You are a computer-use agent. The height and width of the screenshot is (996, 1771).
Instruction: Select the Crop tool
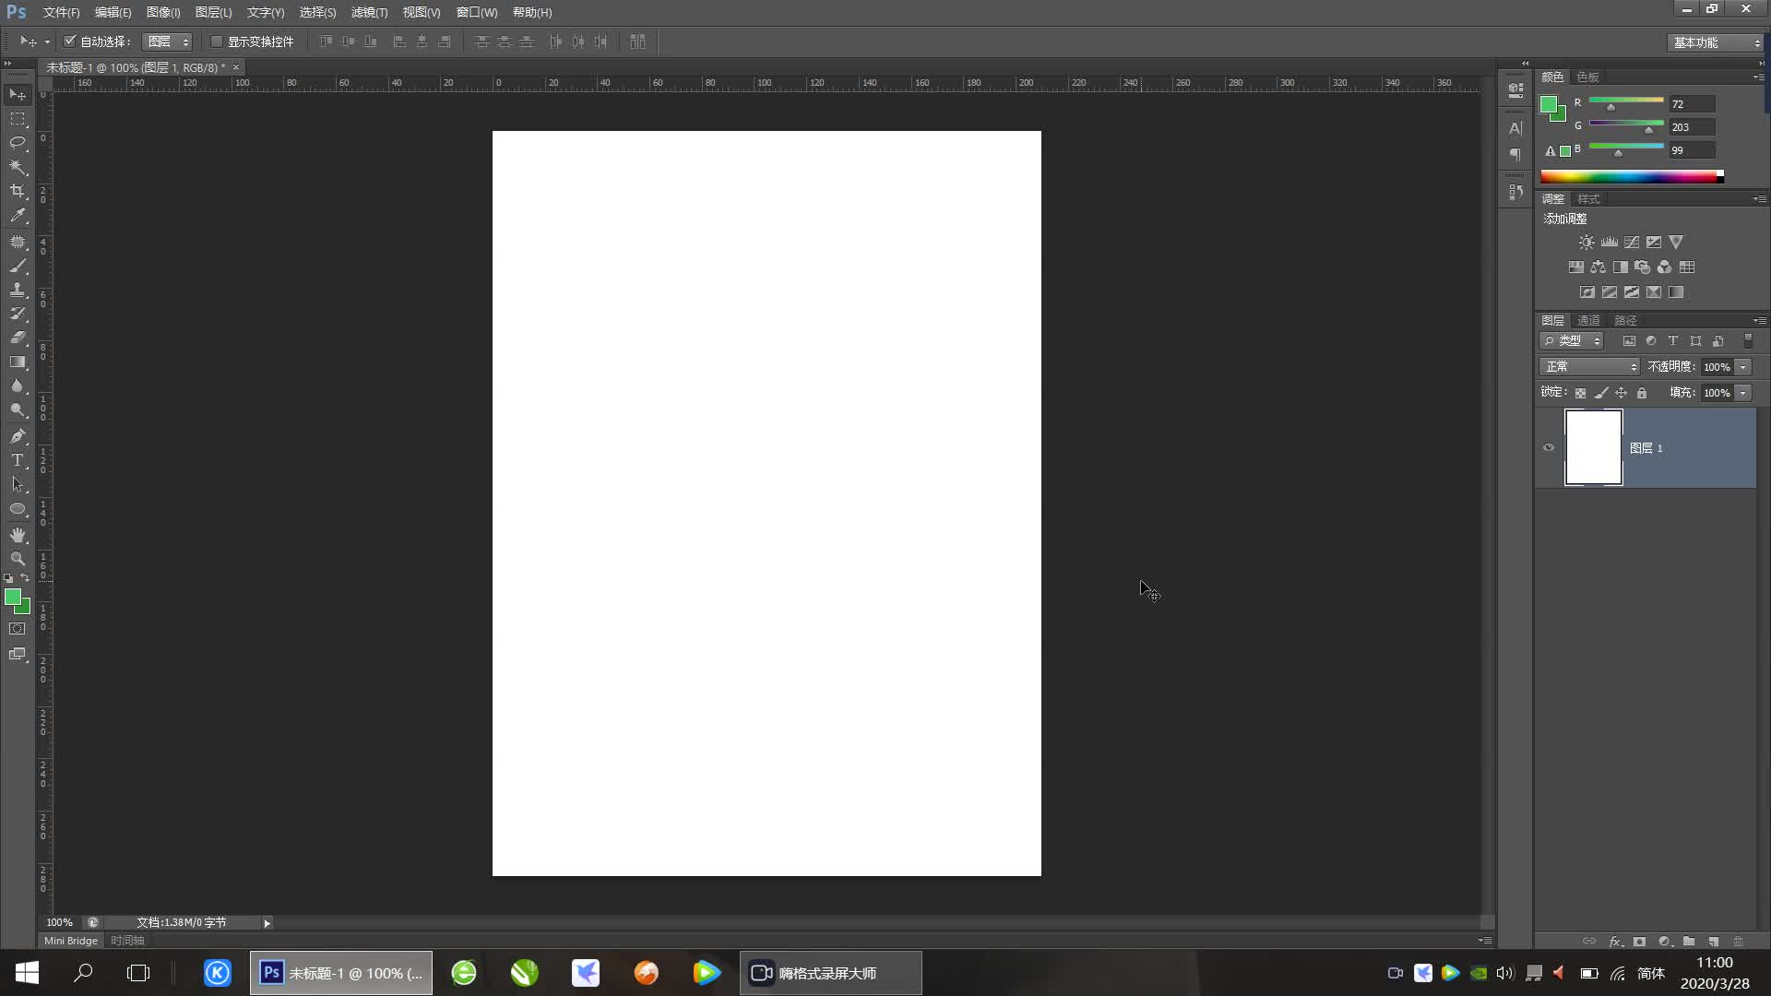tap(18, 191)
